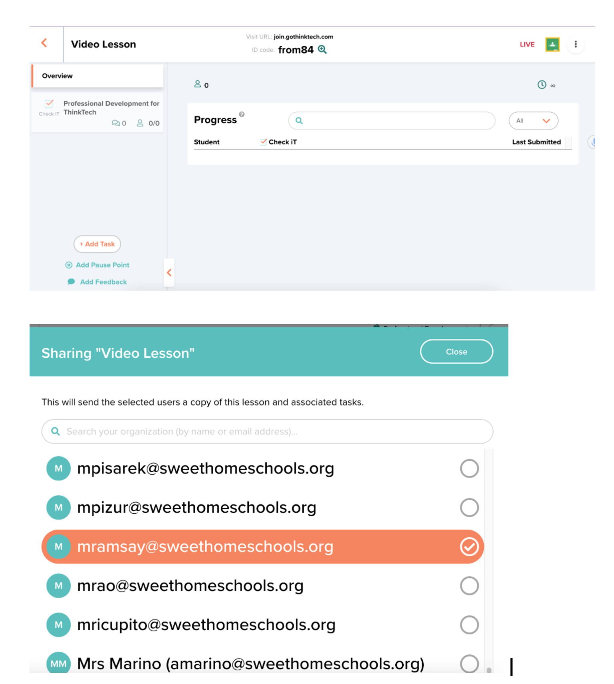The height and width of the screenshot is (684, 614).
Task: Select the mrao@sweethomeschools.org radio button
Action: coord(469,585)
